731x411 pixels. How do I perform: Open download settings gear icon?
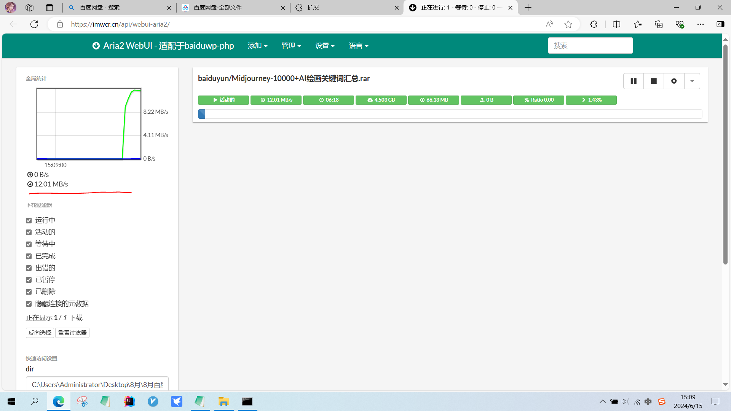click(x=674, y=81)
